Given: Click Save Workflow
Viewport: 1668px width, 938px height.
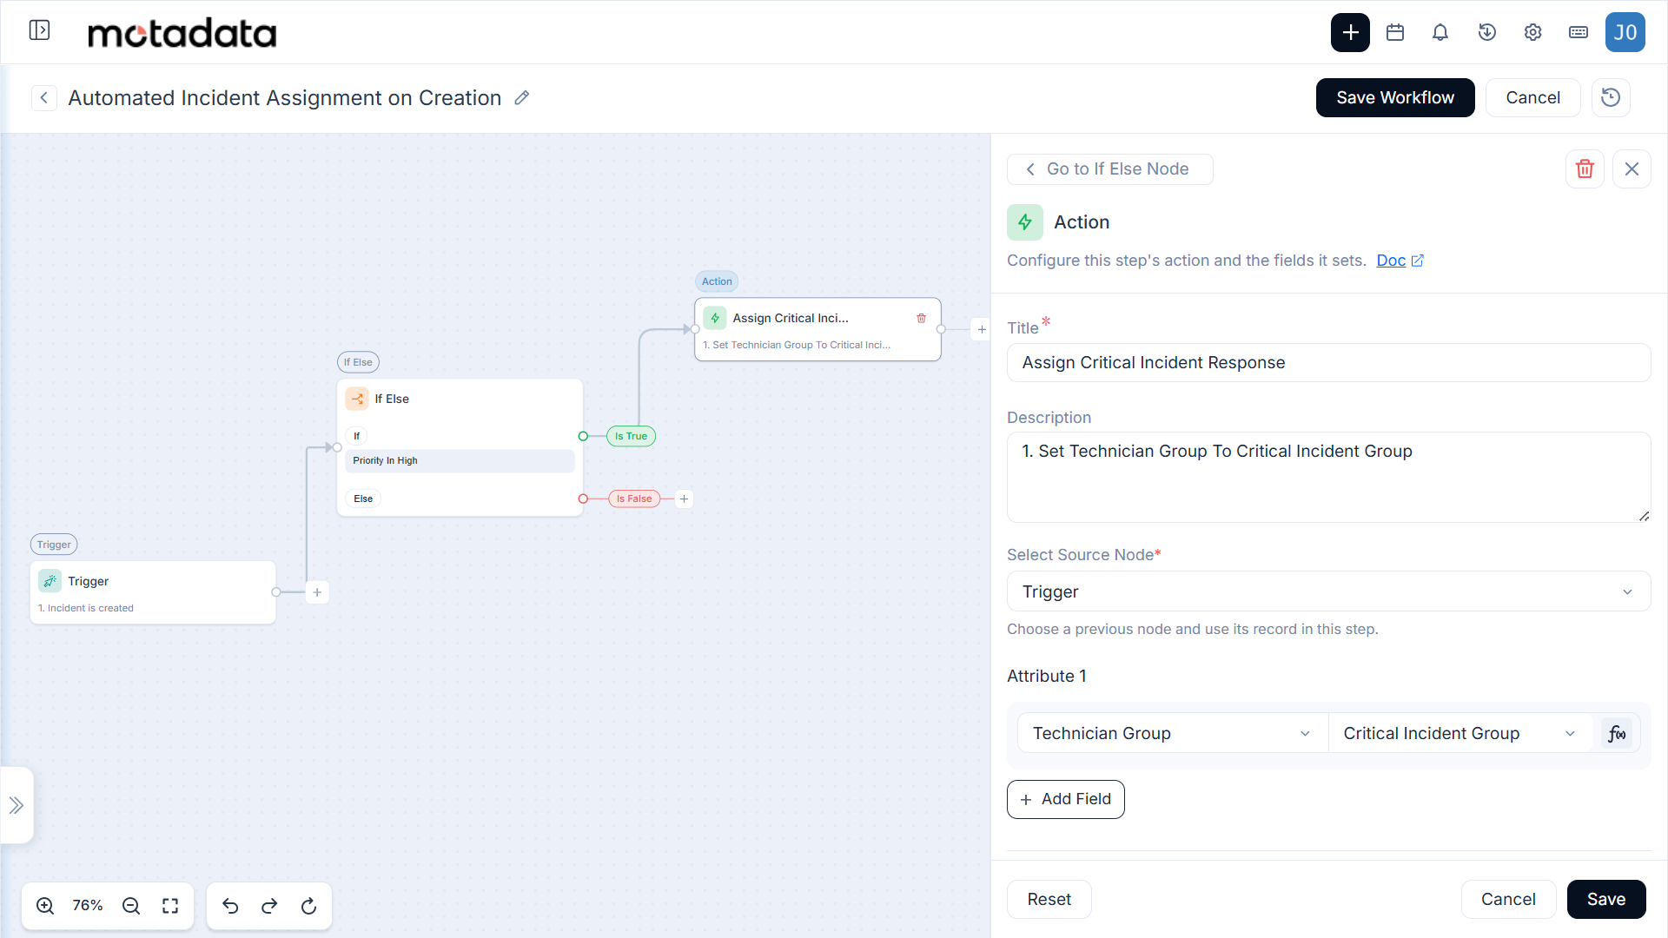Looking at the screenshot, I should [1394, 97].
